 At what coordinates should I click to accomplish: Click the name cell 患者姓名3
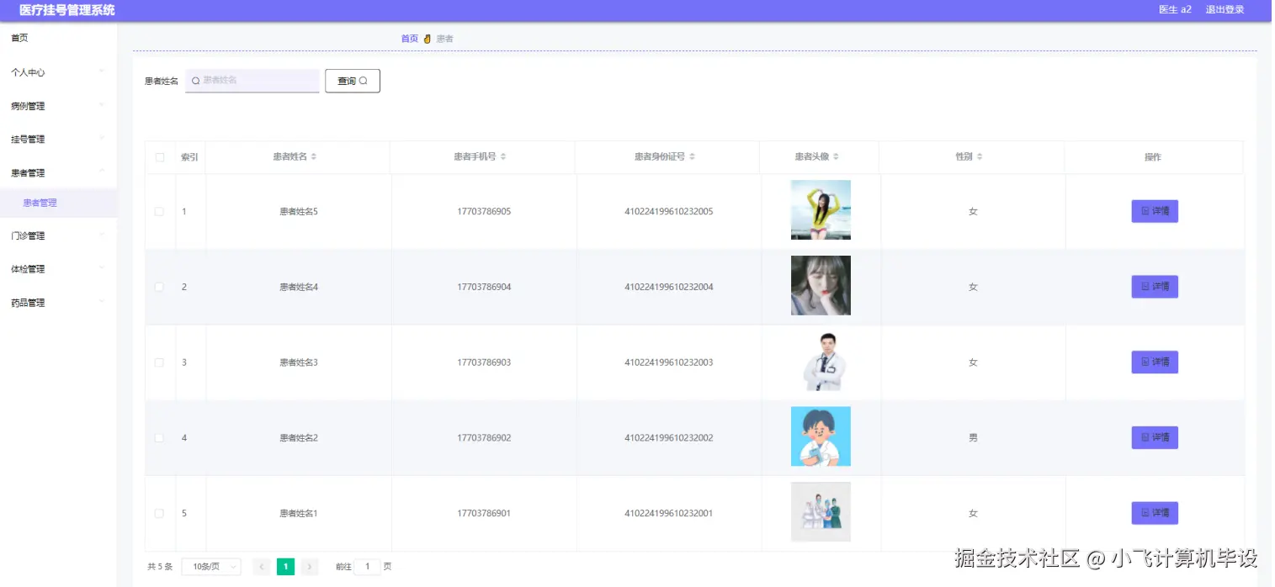pyautogui.click(x=299, y=362)
